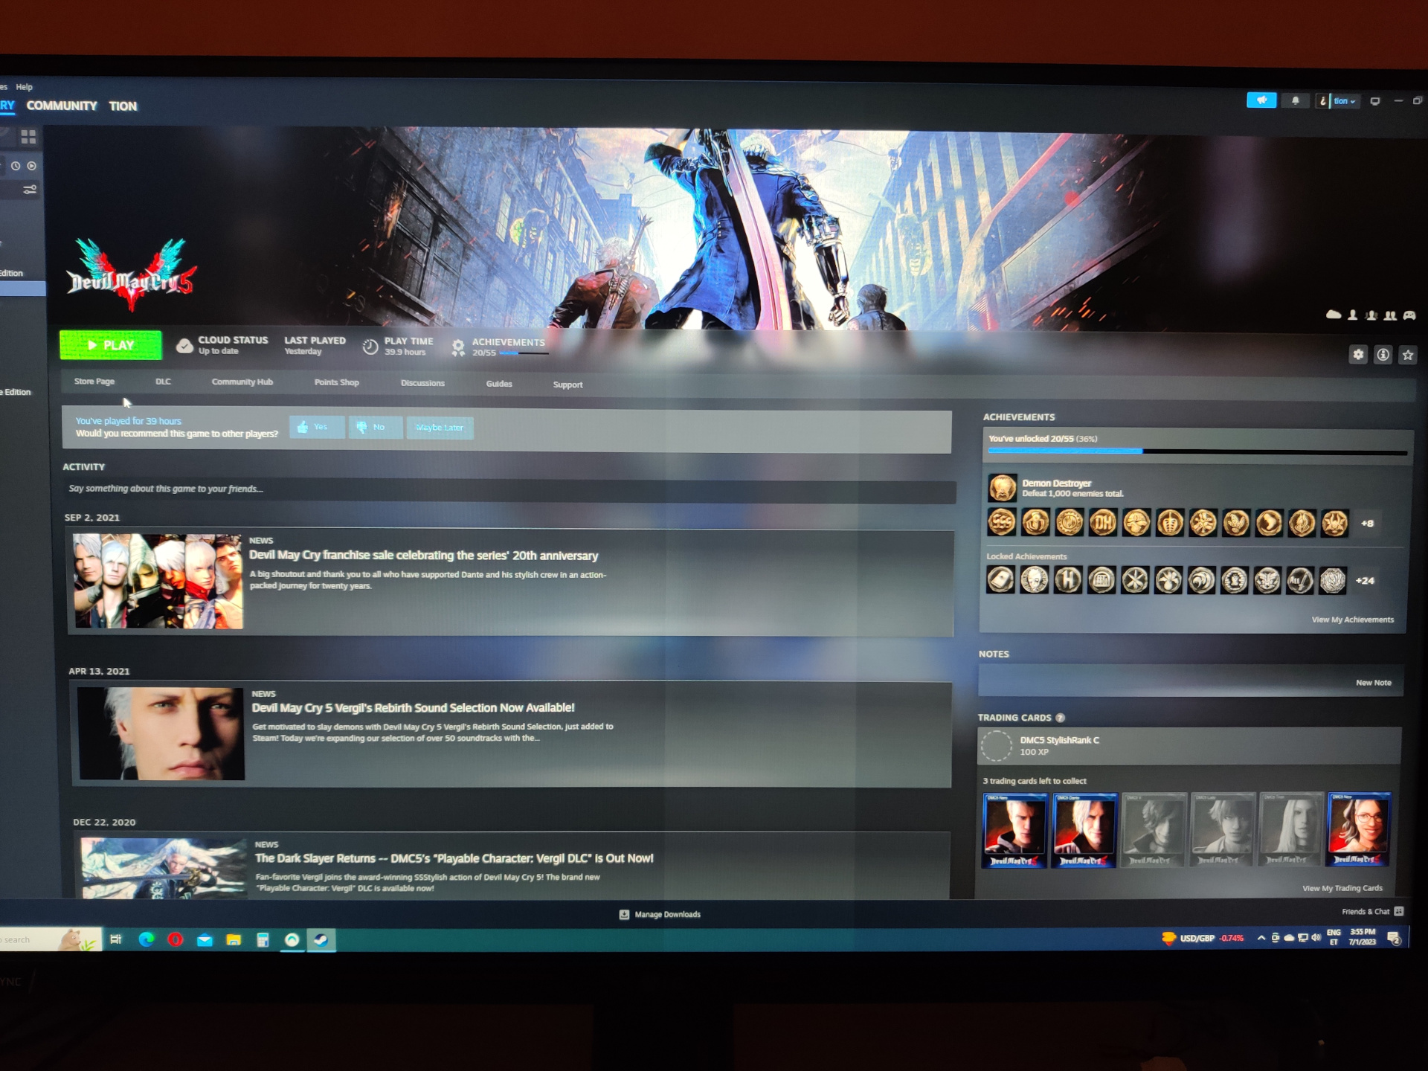Image resolution: width=1428 pixels, height=1071 pixels.
Task: Open the notifications bell in Steam
Action: pyautogui.click(x=1296, y=100)
